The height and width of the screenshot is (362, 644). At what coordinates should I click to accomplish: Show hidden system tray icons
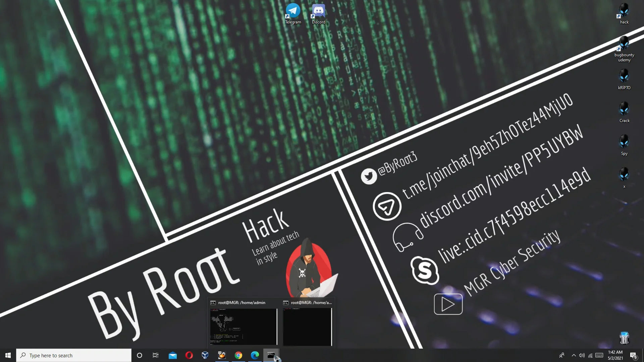574,355
